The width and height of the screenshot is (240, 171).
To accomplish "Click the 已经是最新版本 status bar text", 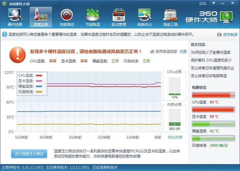I will [x=105, y=167].
